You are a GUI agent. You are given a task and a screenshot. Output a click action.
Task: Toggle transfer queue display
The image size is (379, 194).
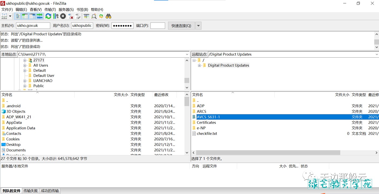[x=40, y=16]
